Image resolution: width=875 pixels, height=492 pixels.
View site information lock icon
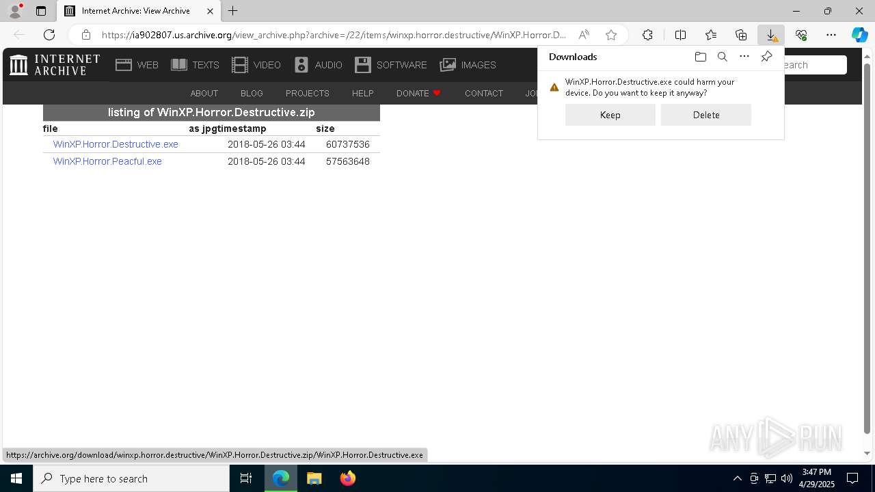click(x=86, y=35)
